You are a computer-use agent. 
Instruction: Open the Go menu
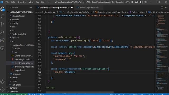click(x=37, y=2)
